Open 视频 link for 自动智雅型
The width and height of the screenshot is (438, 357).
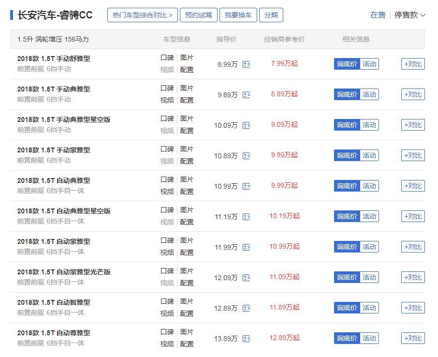point(167,313)
